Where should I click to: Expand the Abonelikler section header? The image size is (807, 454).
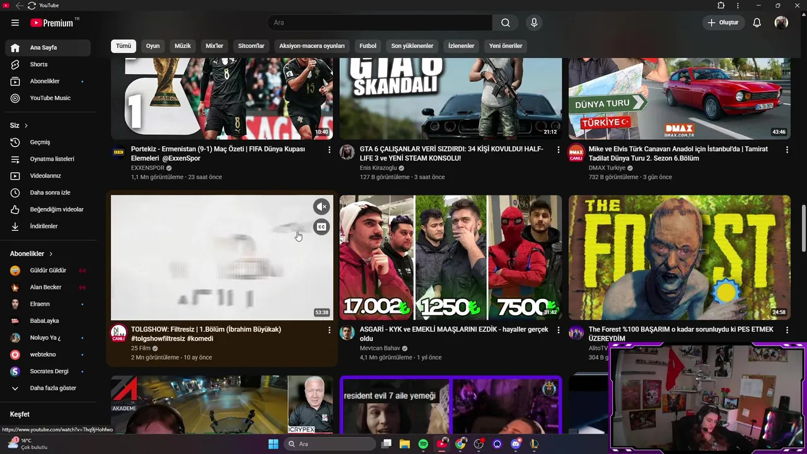click(x=32, y=253)
